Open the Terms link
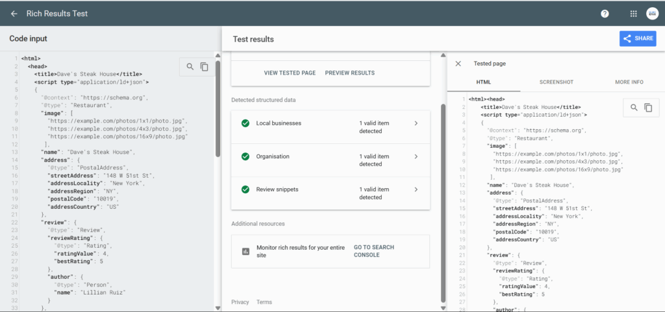The height and width of the screenshot is (312, 665). point(264,302)
